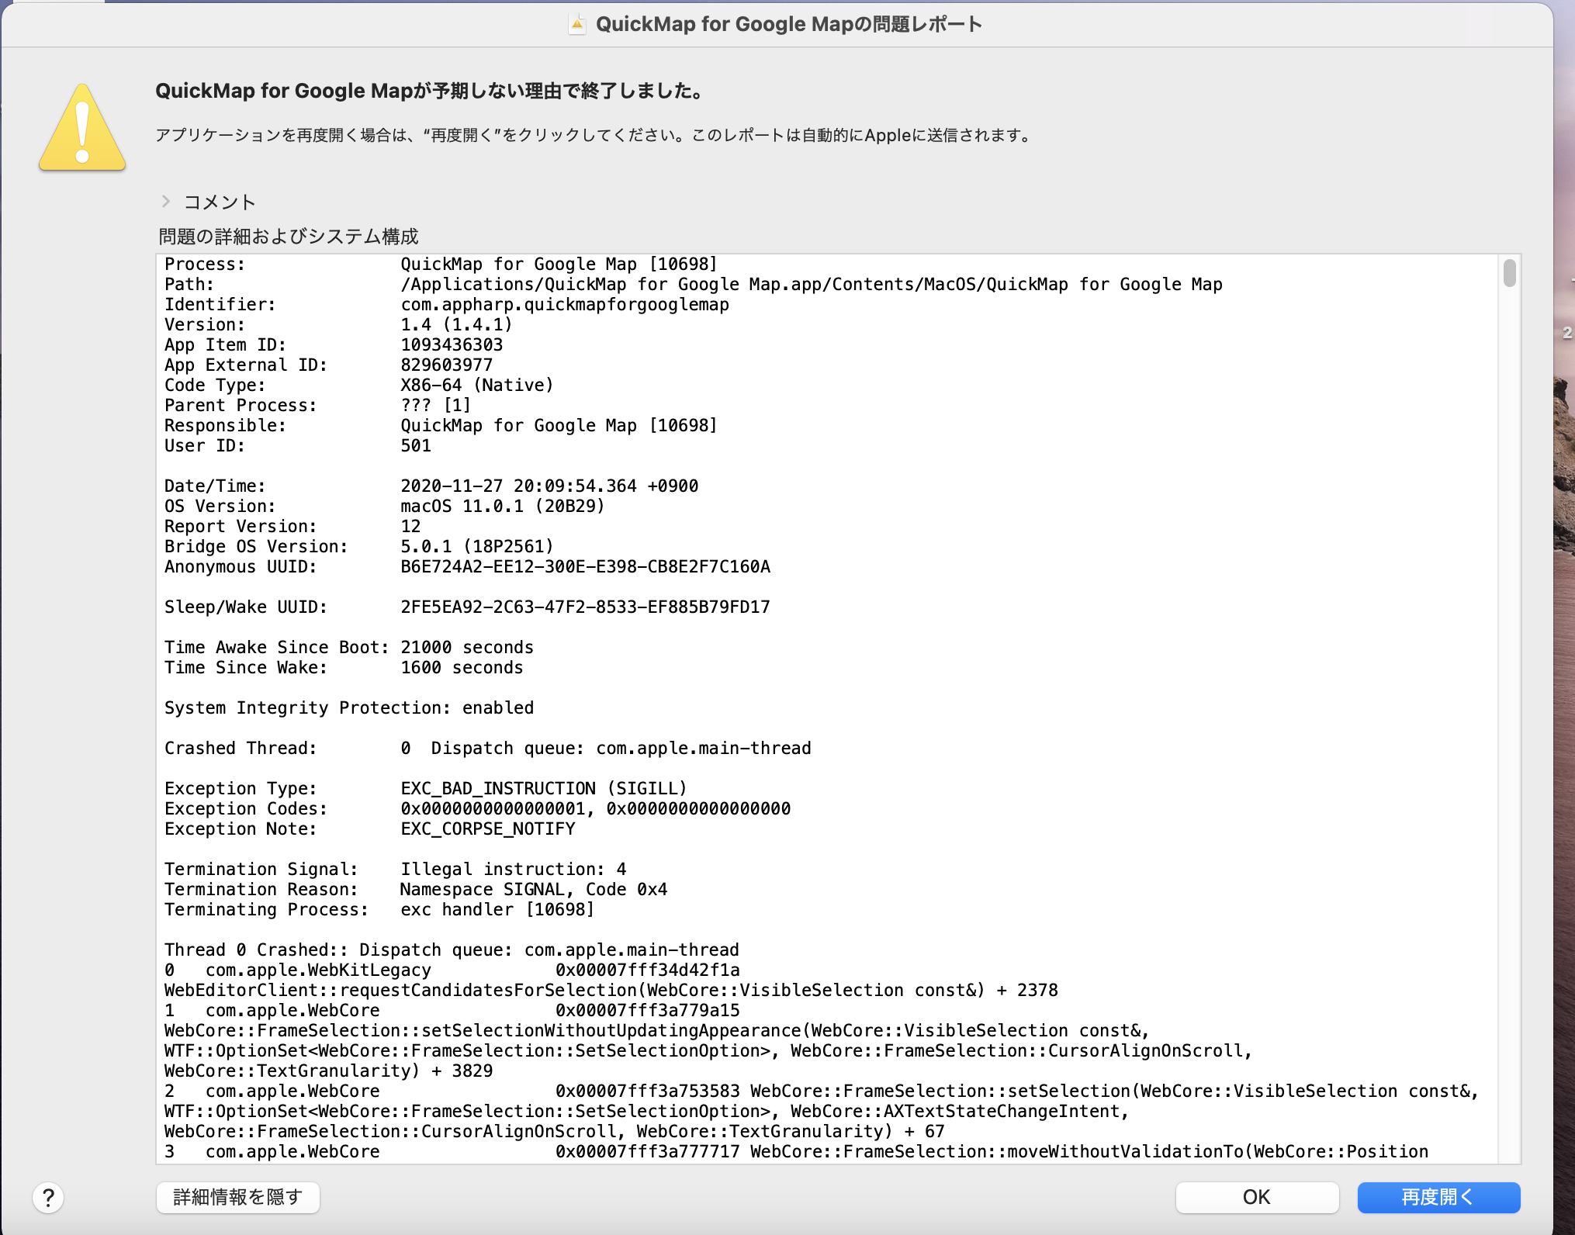Image resolution: width=1575 pixels, height=1235 pixels.
Task: Click the 問題の詳細およびシステム構成 heading
Action: point(289,237)
